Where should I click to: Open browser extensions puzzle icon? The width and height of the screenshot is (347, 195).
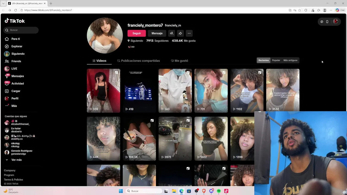point(306,10)
